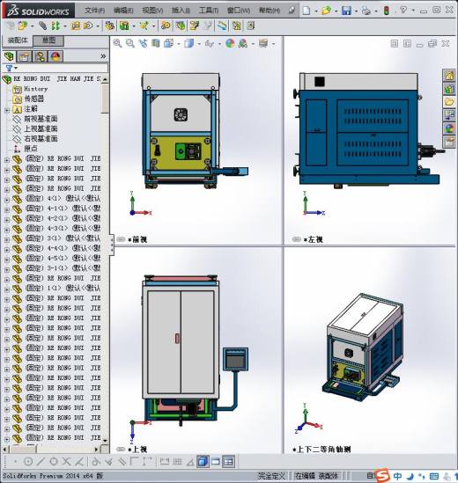
Task: Open the dropdown arrow next to Save
Action: (x=356, y=11)
